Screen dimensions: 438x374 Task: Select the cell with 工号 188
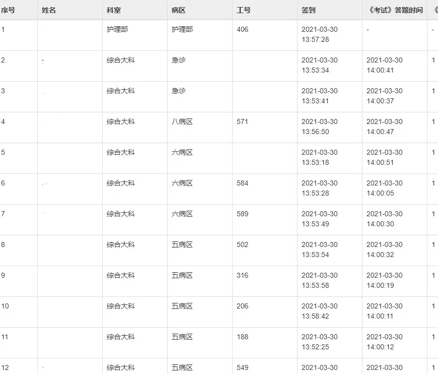pyautogui.click(x=242, y=337)
